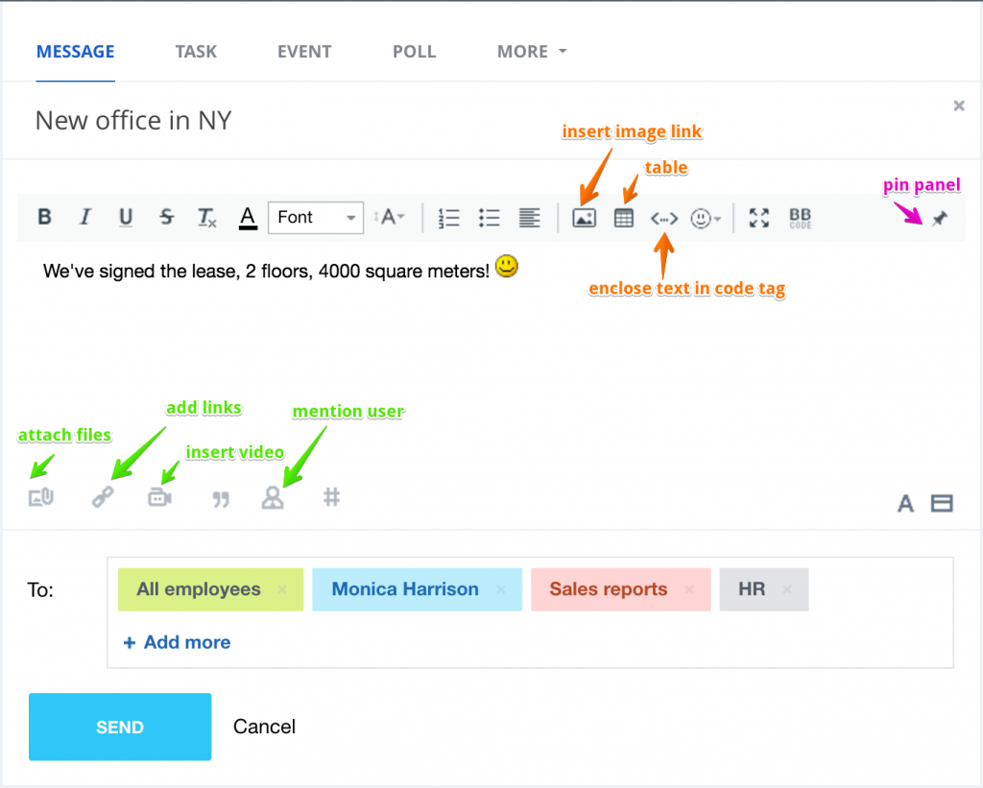
Task: Click the SEND button
Action: pos(120,728)
